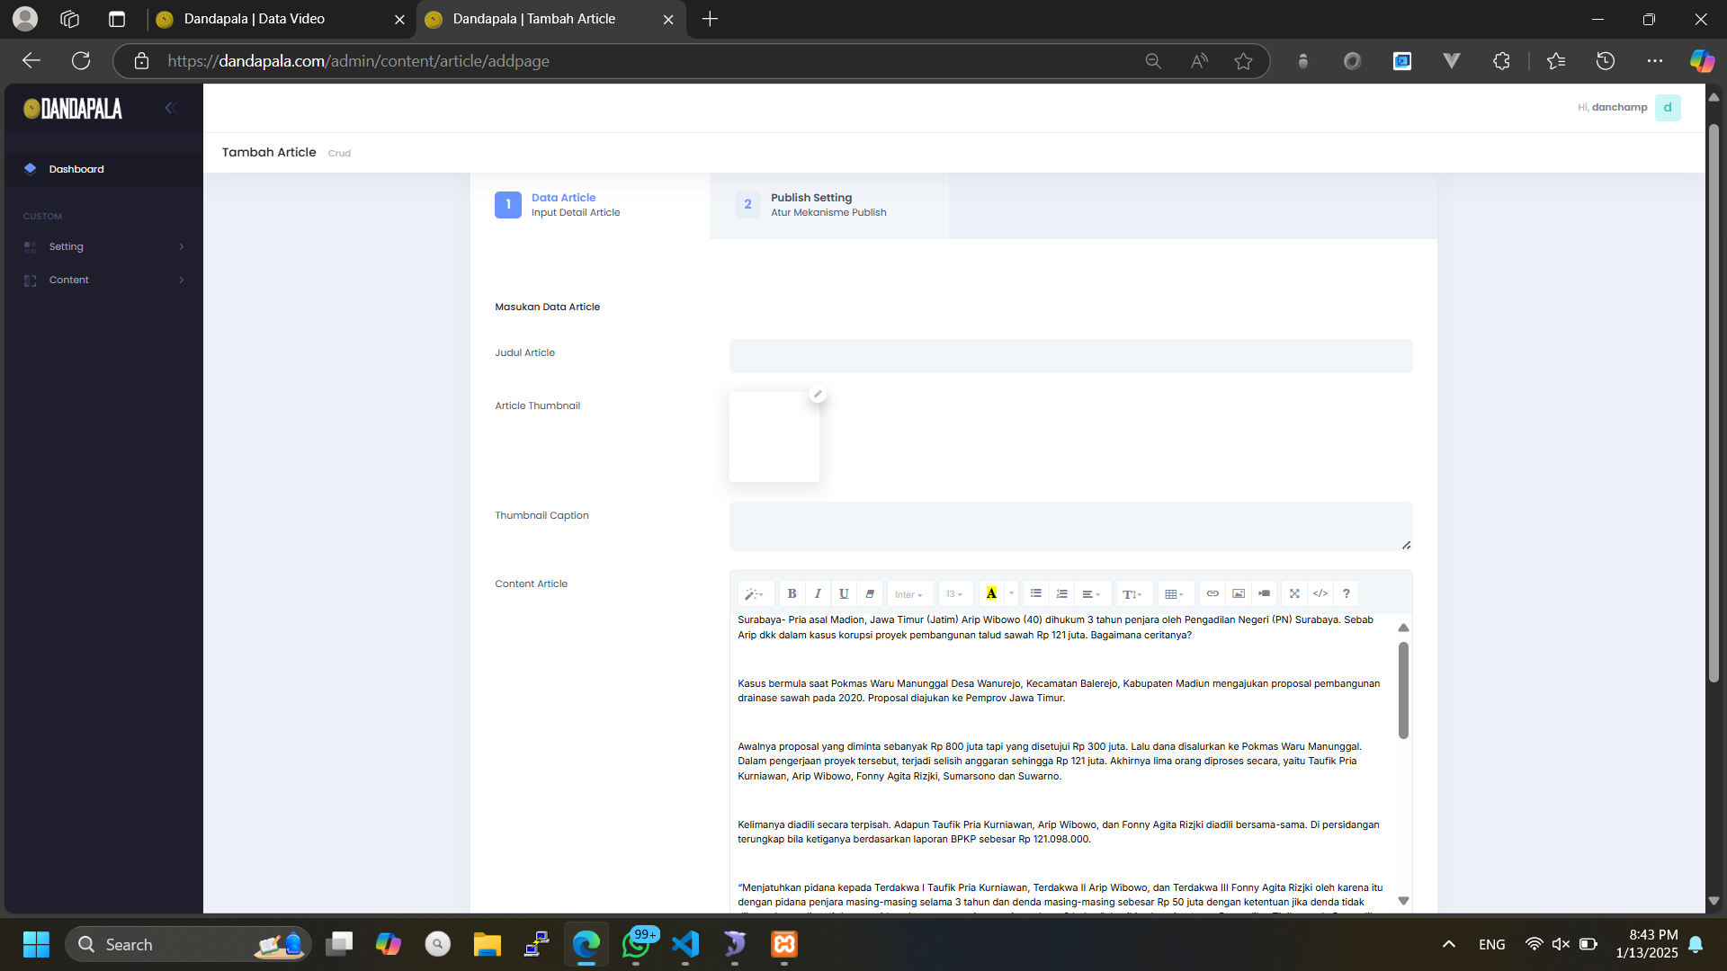Open paragraph alignment dropdown
Viewport: 1727px width, 971px height.
[1092, 594]
